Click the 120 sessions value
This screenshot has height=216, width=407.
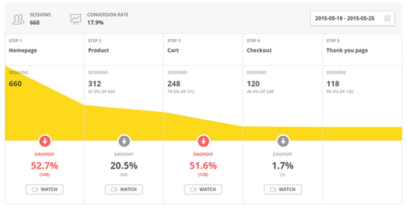pos(253,84)
